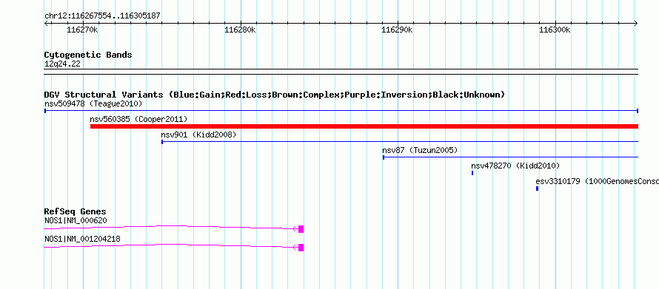
Task: Click the Cytogenetic Bands track title
Action: [88, 55]
